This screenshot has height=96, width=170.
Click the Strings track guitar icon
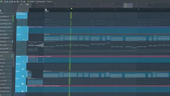[23, 69]
